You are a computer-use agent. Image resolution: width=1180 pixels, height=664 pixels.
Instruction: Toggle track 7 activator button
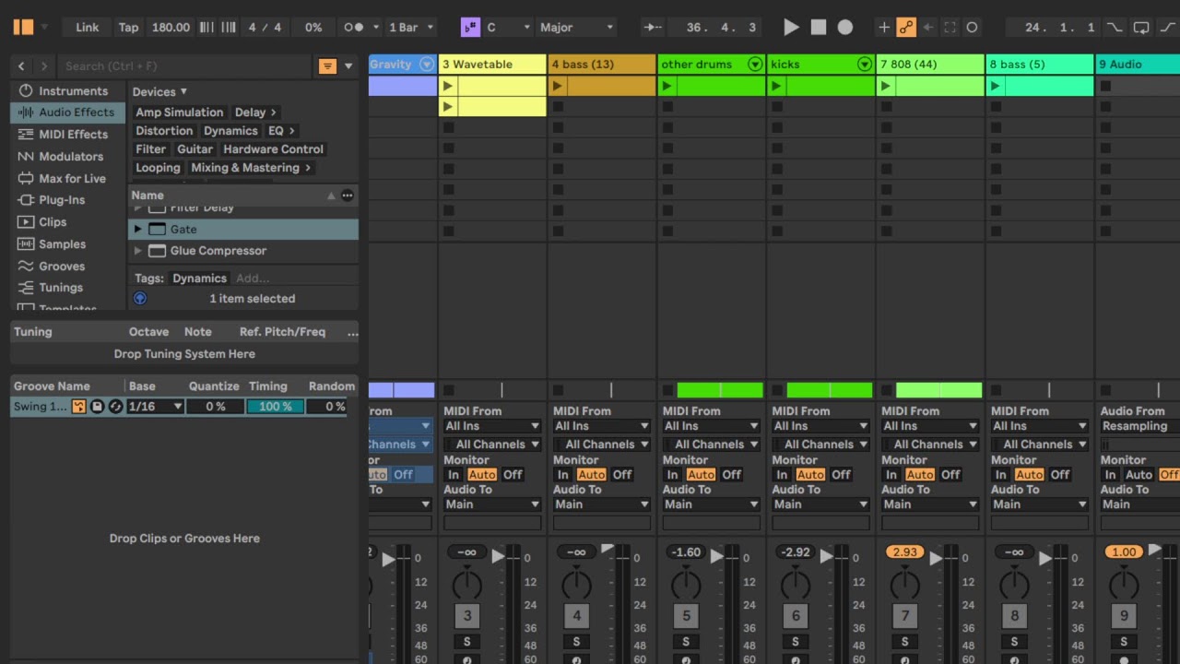904,615
